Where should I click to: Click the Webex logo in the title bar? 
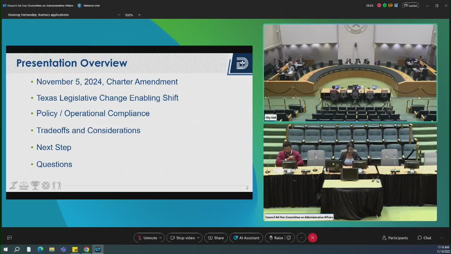click(x=4, y=5)
